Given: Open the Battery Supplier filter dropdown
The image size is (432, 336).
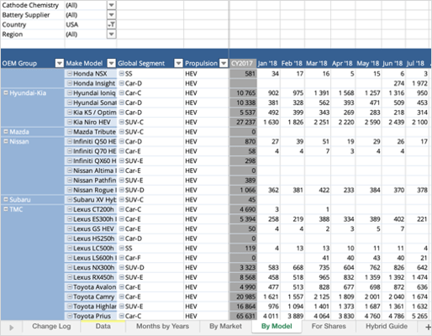Looking at the screenshot, I should [x=111, y=15].
